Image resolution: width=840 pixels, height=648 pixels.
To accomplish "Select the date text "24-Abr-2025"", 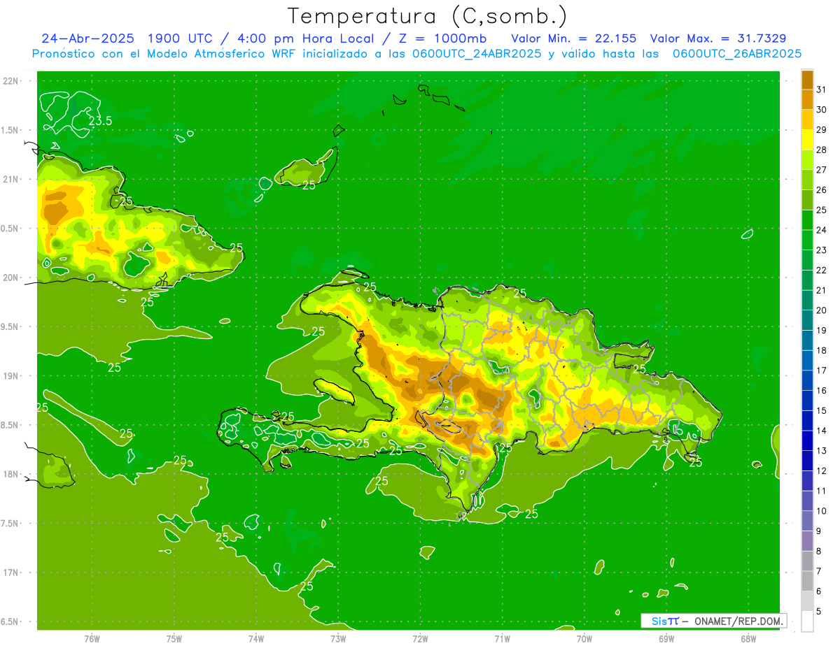I will pyautogui.click(x=87, y=38).
